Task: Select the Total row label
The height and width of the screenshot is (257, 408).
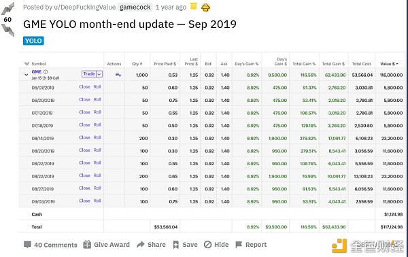Action: click(37, 227)
